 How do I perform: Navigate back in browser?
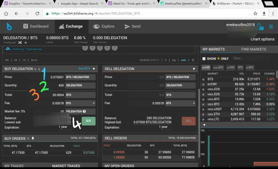click(17, 14)
